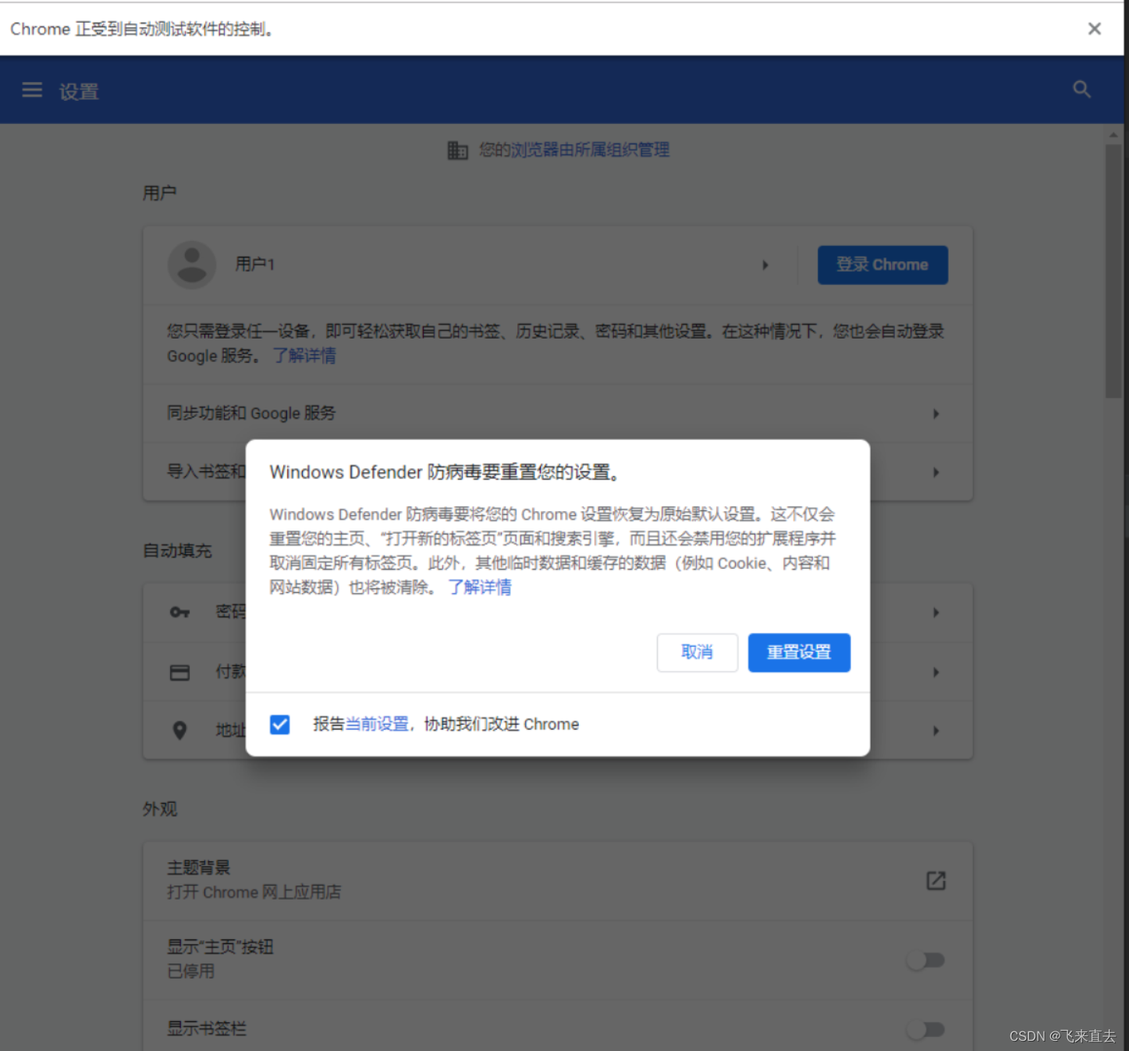
Task: Open the 主题背景 row
Action: pos(558,881)
